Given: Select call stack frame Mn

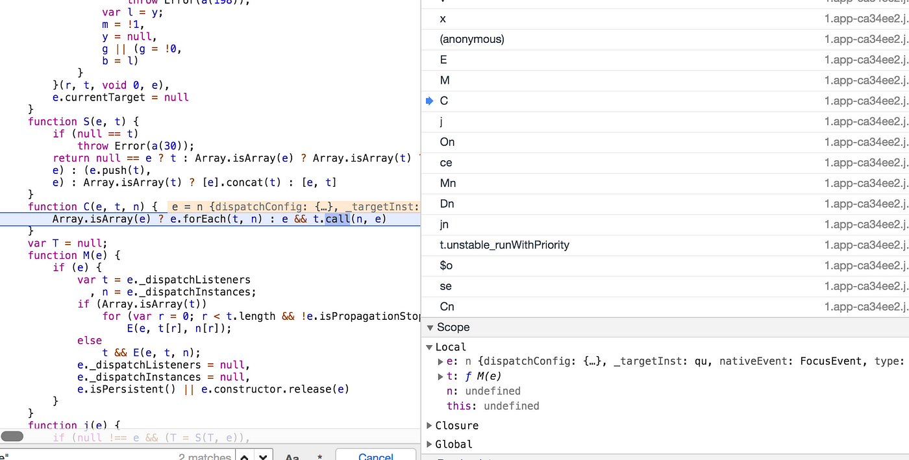Looking at the screenshot, I should (665, 183).
